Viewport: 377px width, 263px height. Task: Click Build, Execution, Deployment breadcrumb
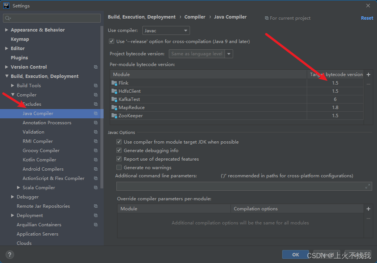(x=142, y=17)
